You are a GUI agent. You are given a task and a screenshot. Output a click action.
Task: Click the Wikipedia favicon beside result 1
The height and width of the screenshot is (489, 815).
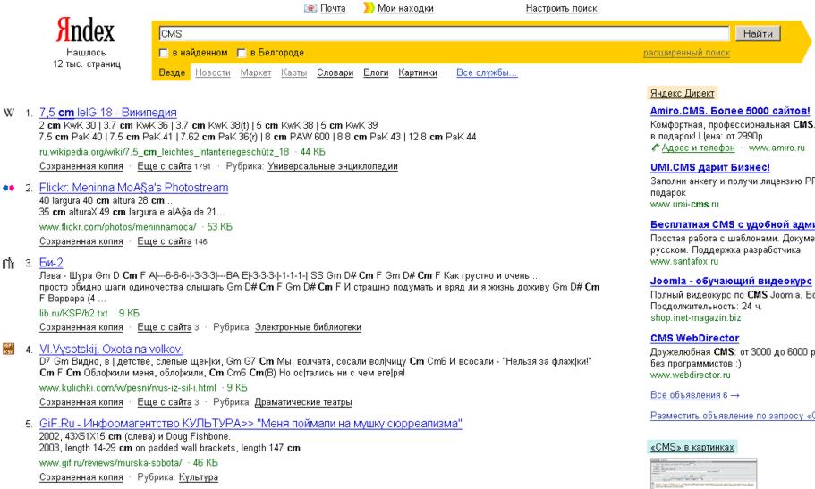click(10, 113)
